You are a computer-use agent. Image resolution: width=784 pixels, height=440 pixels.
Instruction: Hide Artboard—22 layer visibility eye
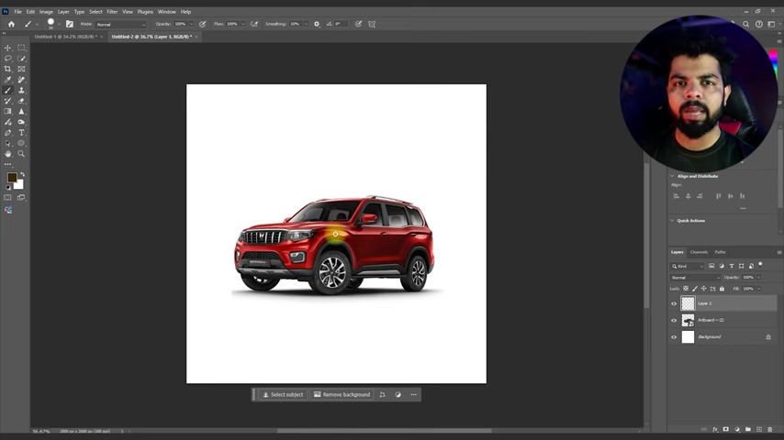click(674, 320)
